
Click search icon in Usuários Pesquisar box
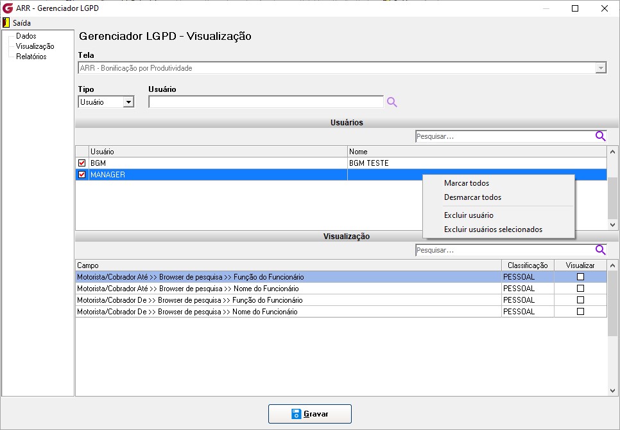[600, 136]
